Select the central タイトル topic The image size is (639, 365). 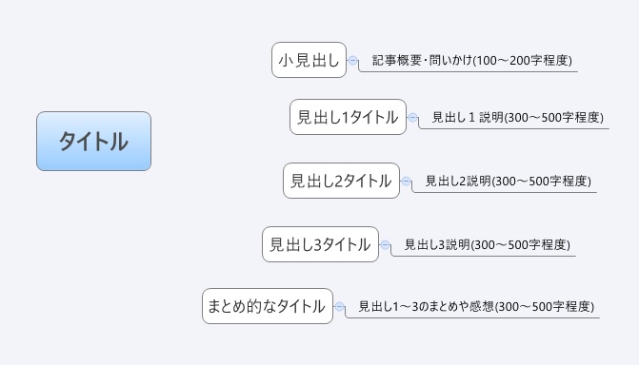93,142
